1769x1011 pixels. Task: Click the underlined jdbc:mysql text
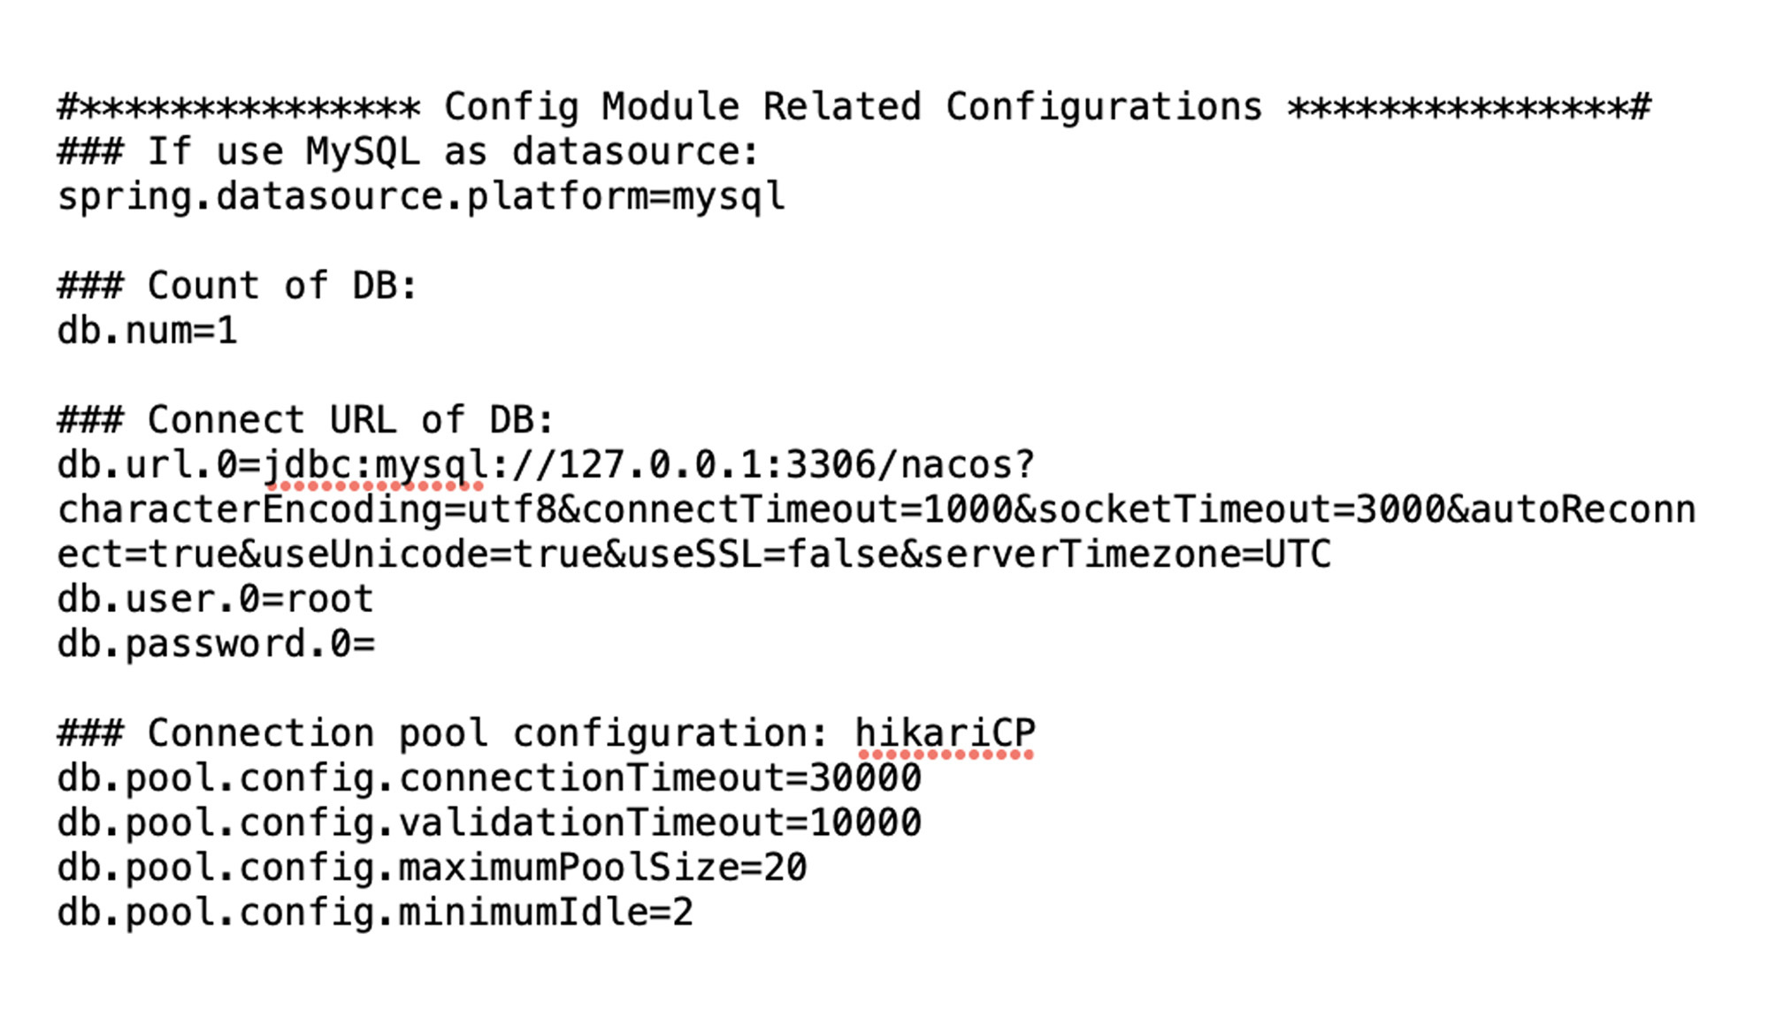point(376,465)
